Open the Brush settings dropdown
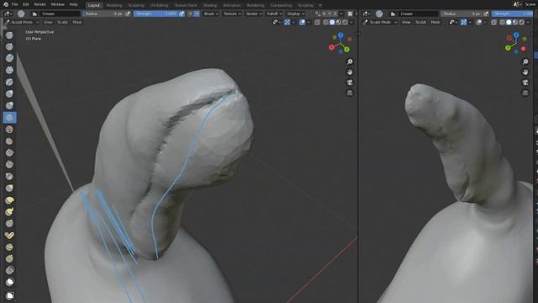The width and height of the screenshot is (538, 303). point(211,13)
